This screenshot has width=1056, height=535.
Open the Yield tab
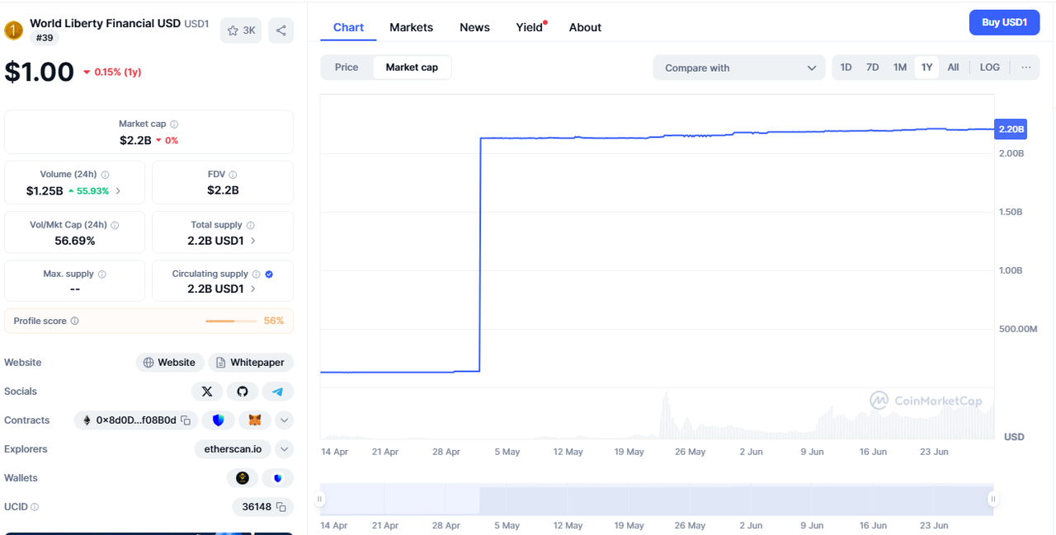click(x=528, y=27)
